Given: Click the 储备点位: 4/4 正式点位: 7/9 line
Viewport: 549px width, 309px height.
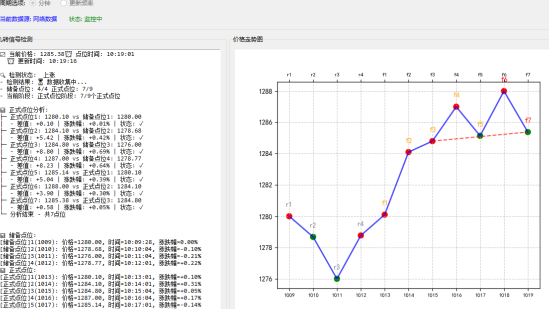Looking at the screenshot, I should [47, 89].
